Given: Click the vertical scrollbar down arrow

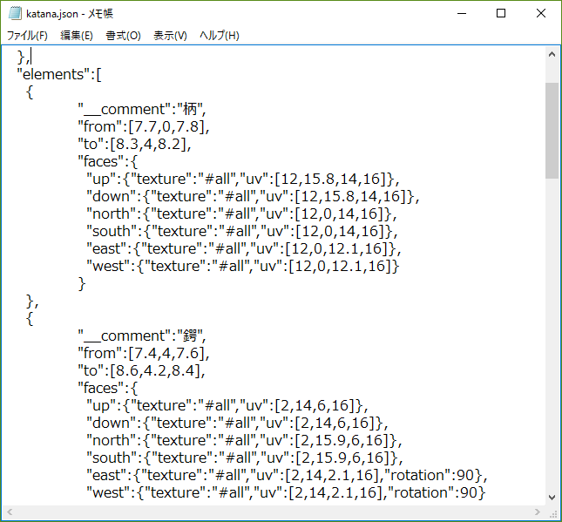Looking at the screenshot, I should point(552,498).
